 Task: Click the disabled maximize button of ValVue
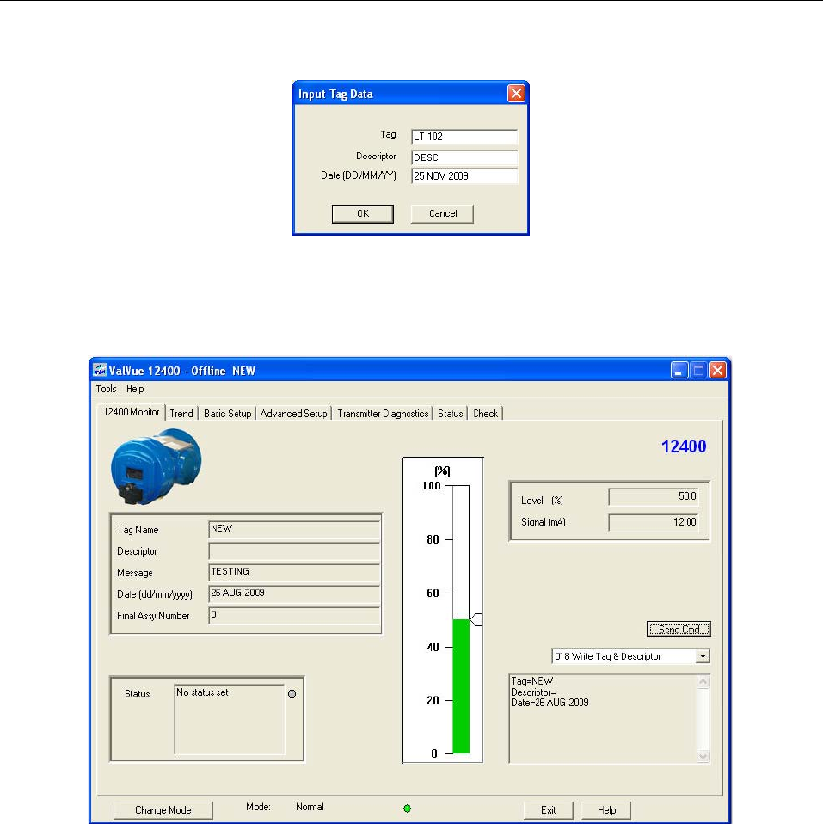[698, 371]
